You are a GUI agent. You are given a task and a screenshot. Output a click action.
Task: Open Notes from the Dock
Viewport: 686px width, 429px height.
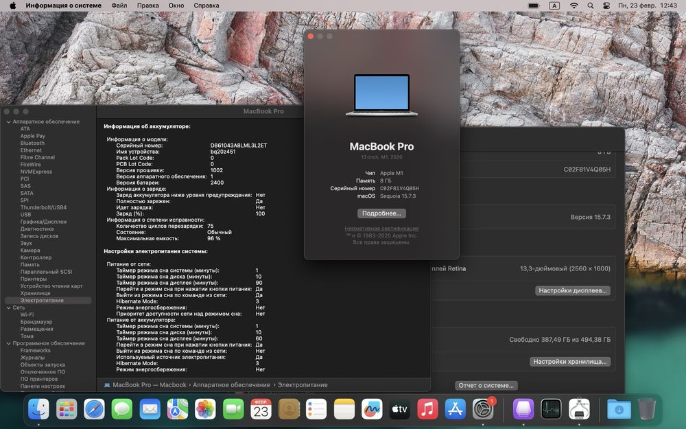pyautogui.click(x=344, y=409)
